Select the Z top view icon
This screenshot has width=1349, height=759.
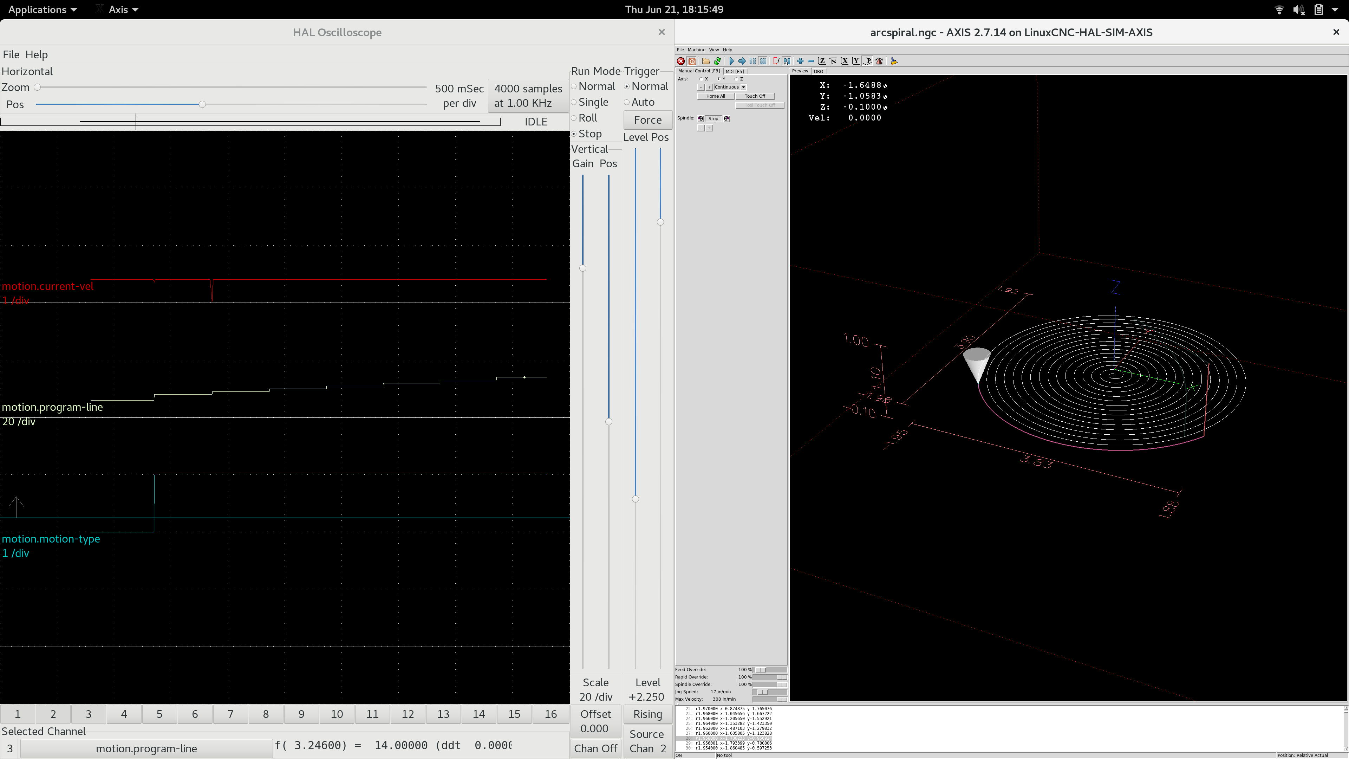[822, 61]
